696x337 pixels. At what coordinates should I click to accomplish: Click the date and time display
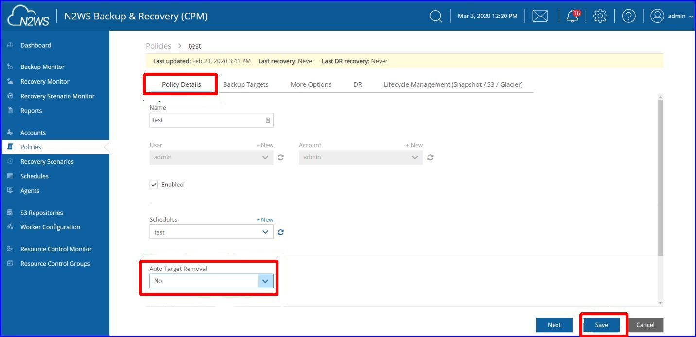pyautogui.click(x=487, y=16)
